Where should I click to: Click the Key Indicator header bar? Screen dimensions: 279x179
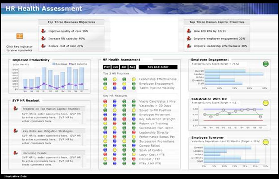click(158, 67)
